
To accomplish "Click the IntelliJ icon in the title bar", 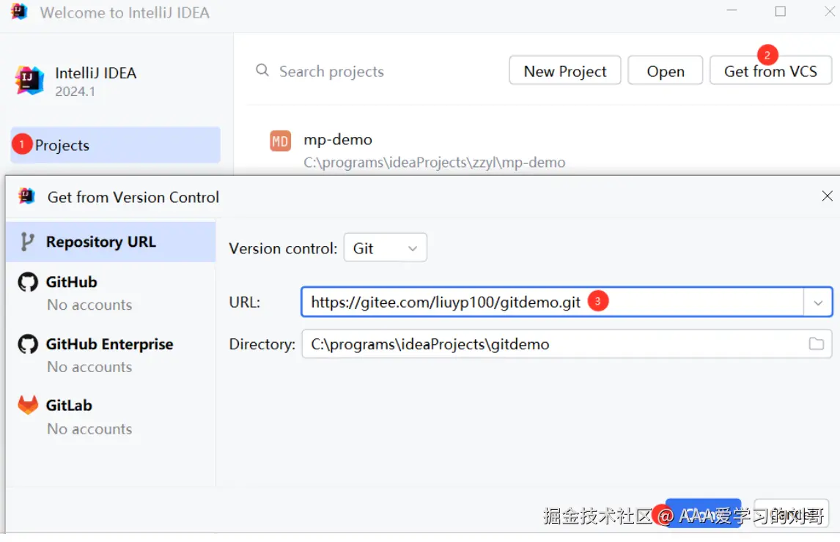I will tap(19, 11).
